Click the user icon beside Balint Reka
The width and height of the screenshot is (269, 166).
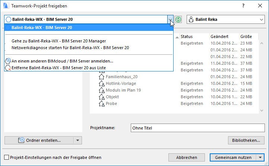191,19
